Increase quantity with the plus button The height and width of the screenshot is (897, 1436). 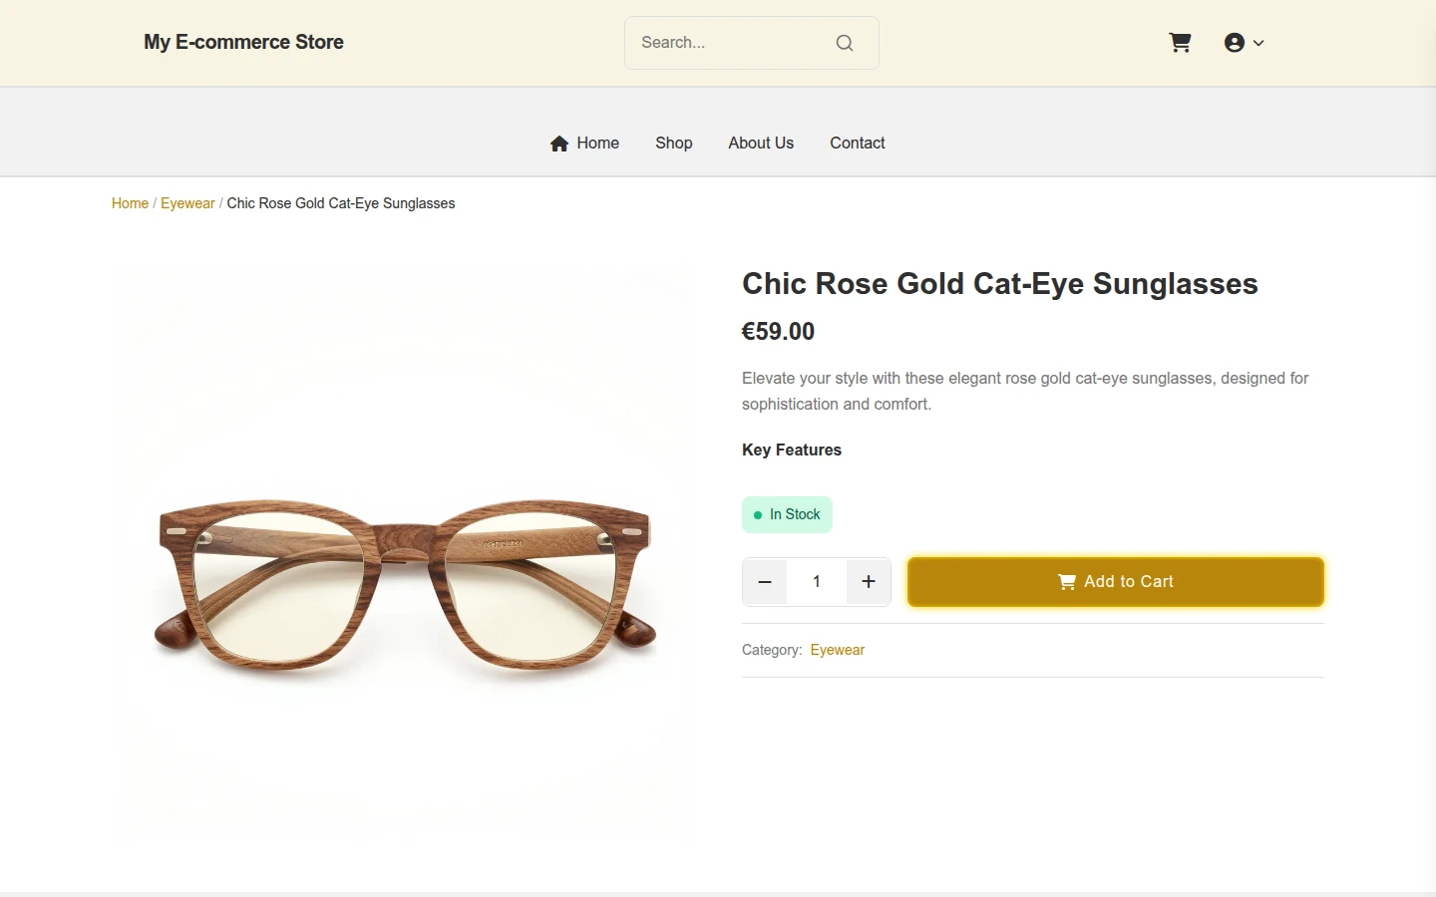tap(869, 582)
